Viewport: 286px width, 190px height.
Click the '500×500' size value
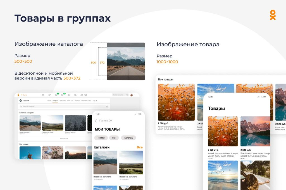(23, 61)
